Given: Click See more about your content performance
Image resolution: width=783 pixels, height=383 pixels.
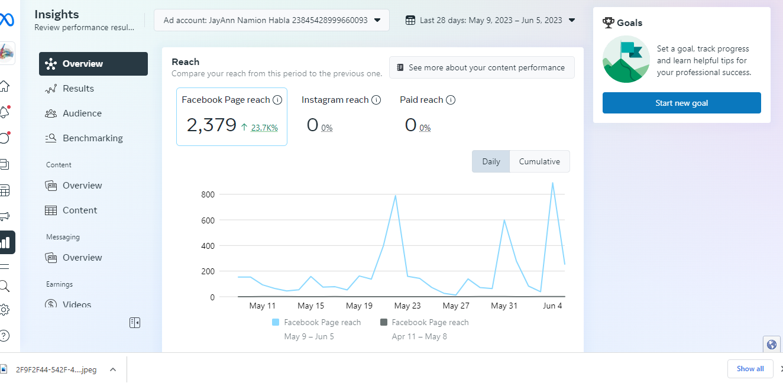Looking at the screenshot, I should (481, 67).
